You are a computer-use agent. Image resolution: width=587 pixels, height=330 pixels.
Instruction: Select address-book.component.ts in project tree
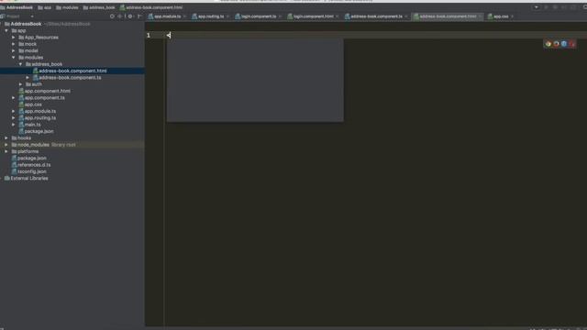coord(70,78)
